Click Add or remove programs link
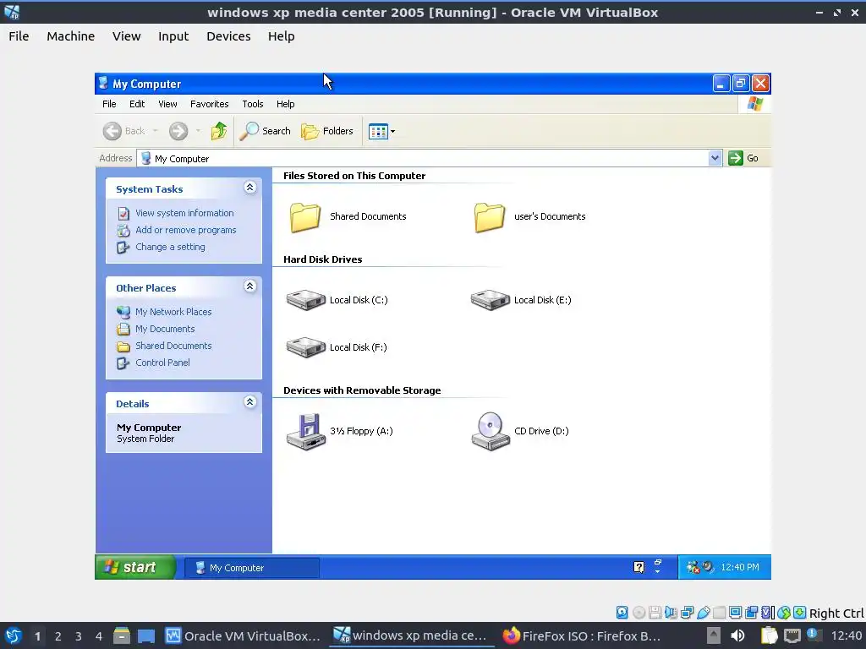The width and height of the screenshot is (866, 649). tap(185, 230)
